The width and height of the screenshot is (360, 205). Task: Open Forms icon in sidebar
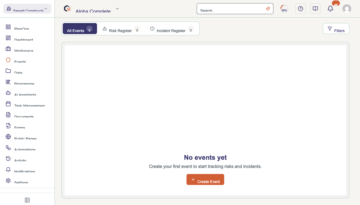[x=8, y=126]
